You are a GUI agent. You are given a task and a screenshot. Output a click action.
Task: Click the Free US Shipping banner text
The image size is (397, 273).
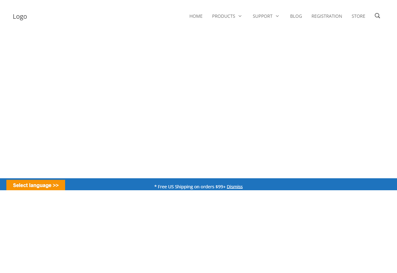tap(190, 187)
